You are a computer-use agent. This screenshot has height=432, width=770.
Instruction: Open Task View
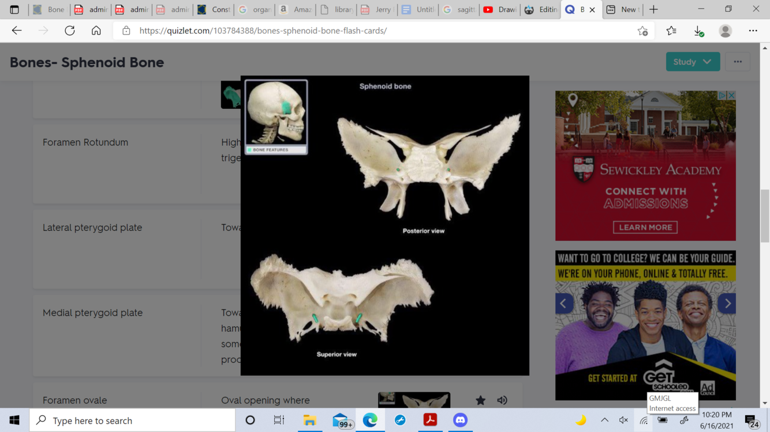click(x=279, y=420)
